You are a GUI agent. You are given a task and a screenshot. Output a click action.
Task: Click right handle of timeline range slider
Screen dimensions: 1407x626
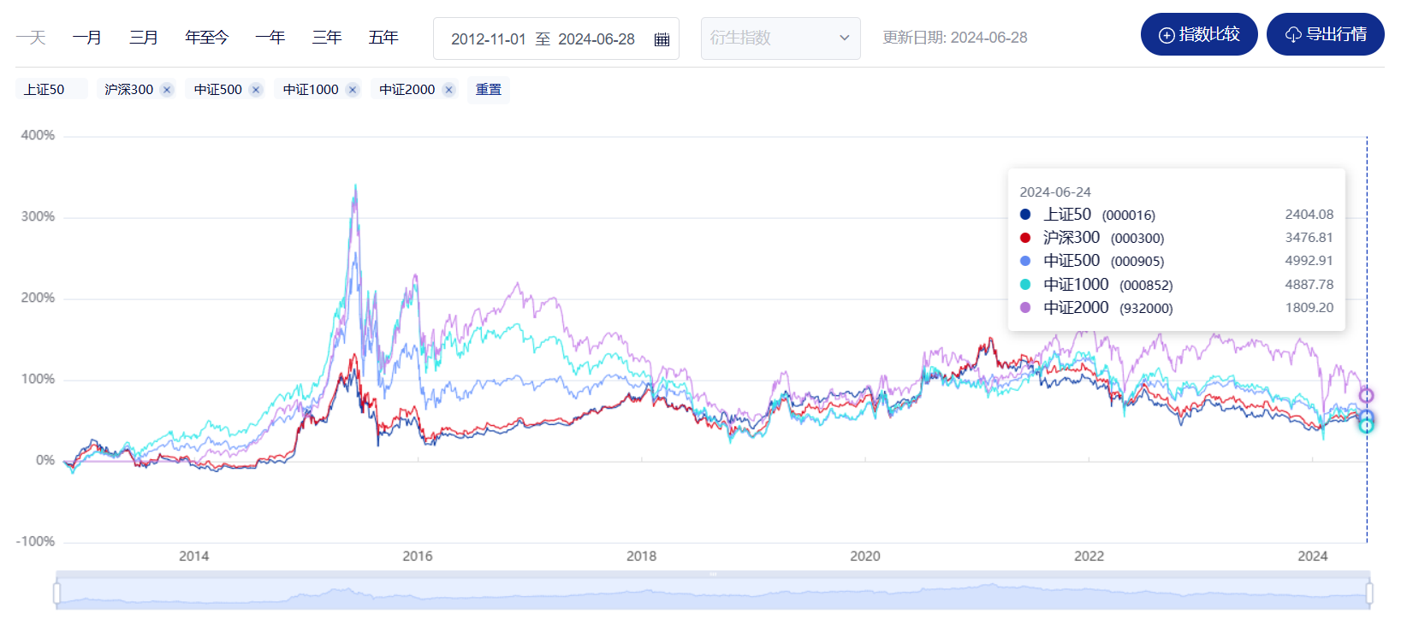(x=1369, y=593)
